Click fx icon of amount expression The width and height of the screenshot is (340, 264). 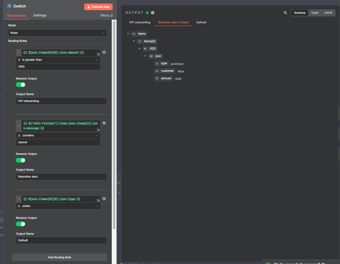pos(19,53)
